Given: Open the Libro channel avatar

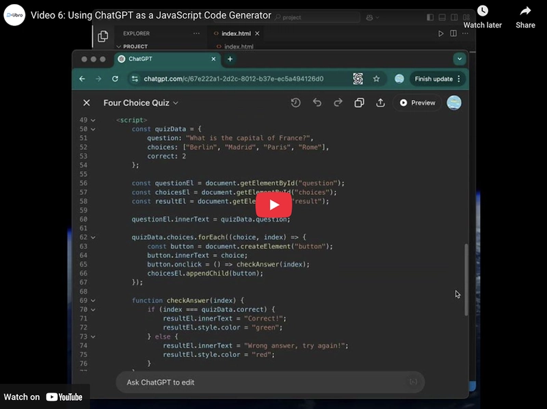Looking at the screenshot, I should pyautogui.click(x=14, y=15).
